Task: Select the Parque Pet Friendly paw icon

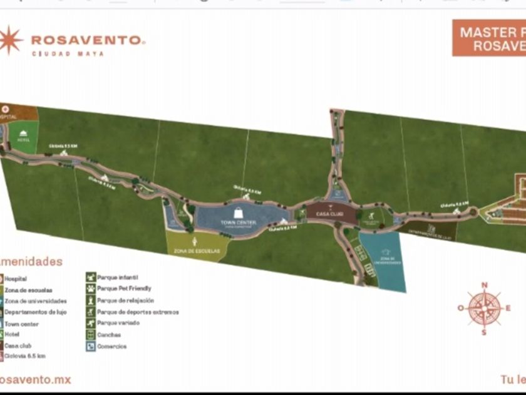Action: point(91,288)
